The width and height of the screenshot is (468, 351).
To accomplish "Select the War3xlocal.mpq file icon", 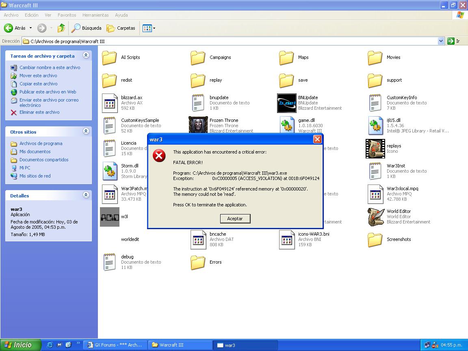I will [375, 194].
